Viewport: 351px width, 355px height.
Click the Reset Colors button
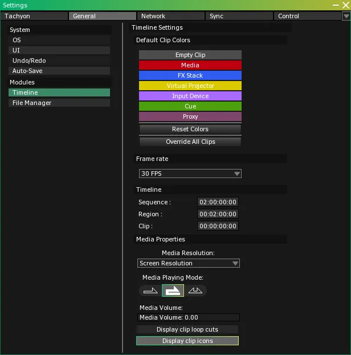point(190,129)
